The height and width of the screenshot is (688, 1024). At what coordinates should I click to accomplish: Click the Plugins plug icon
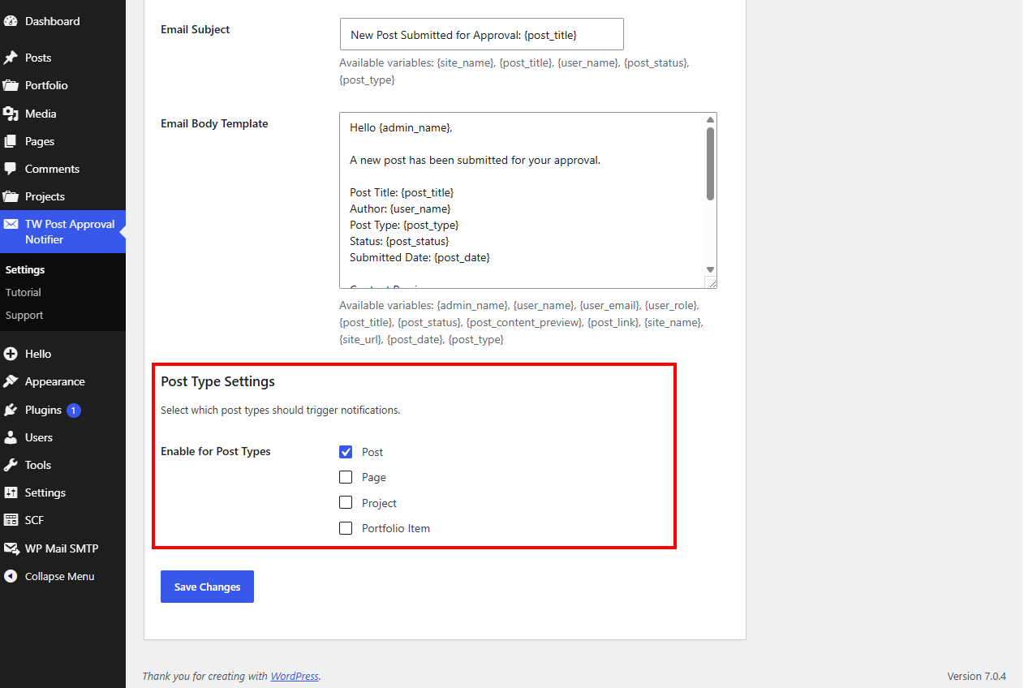tap(11, 410)
